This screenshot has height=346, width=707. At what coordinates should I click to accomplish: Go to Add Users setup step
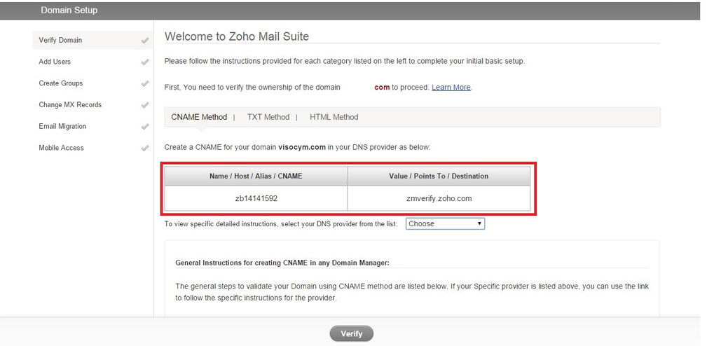pos(92,62)
